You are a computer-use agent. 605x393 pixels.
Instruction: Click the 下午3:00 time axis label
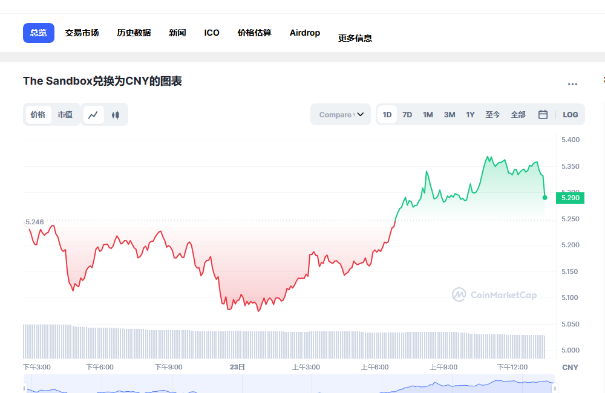tap(37, 367)
